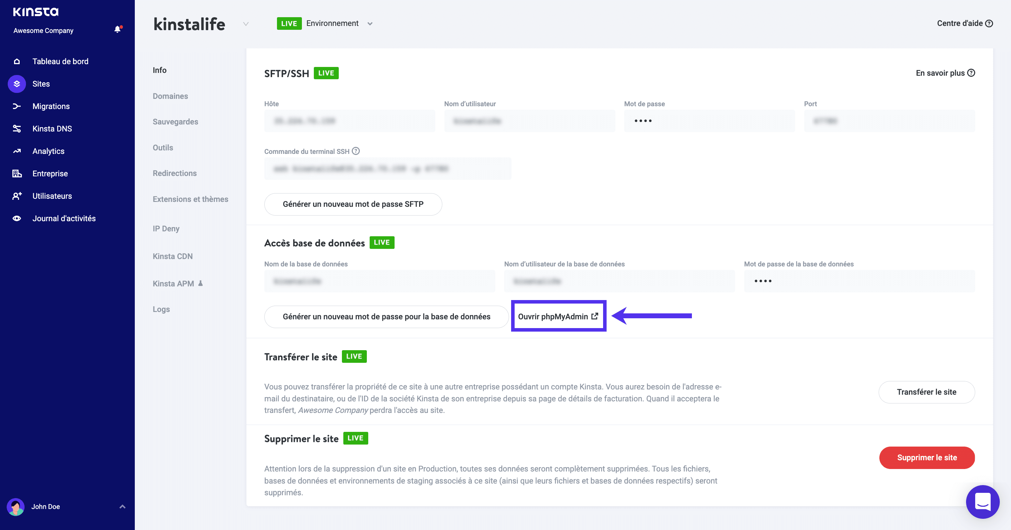Click the SSH terminal command help icon
Screen dimensions: 1011x530
[356, 151]
